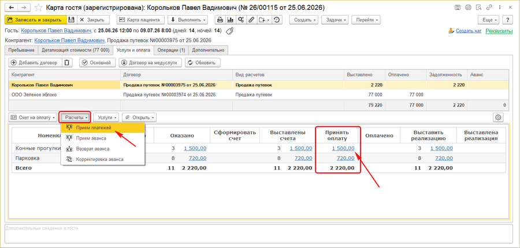Click Записать и закрыть button
Screen dimensions: 520x248
pos(35,20)
